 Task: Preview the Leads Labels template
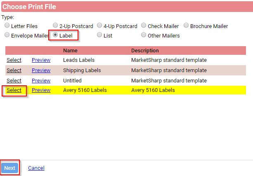tap(41, 60)
